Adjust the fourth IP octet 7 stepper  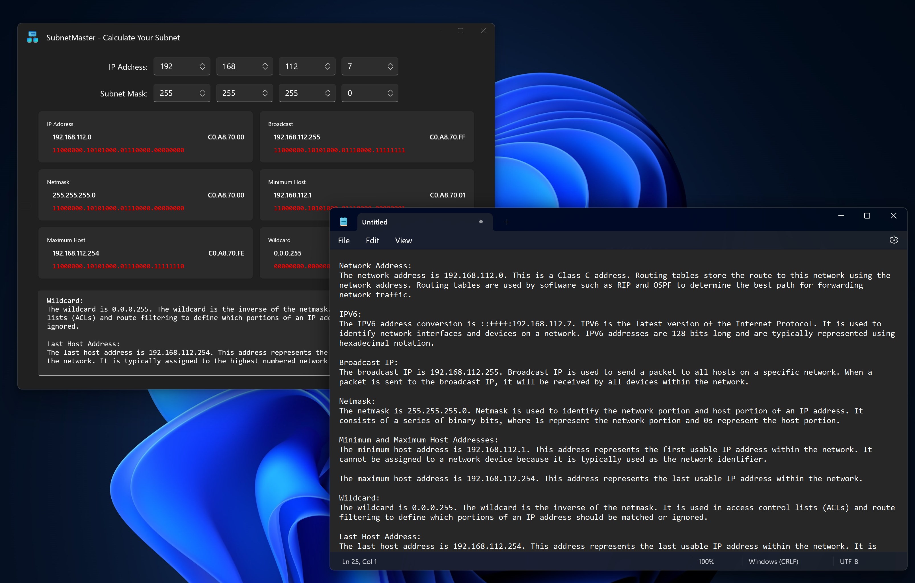tap(390, 66)
